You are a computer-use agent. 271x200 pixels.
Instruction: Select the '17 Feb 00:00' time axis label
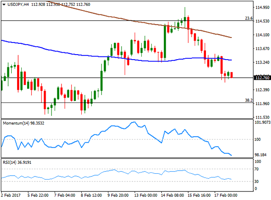coord(226,195)
